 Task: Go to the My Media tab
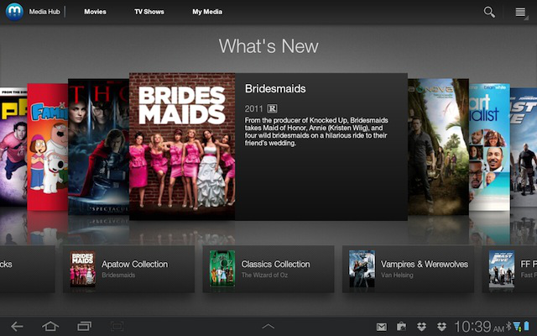click(207, 12)
